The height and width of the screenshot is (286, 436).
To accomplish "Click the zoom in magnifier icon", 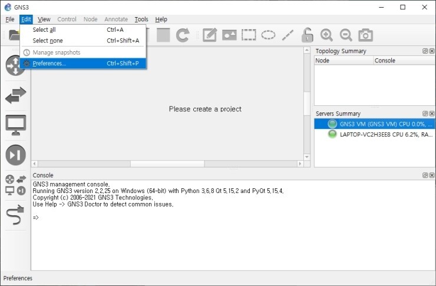I will click(x=326, y=35).
